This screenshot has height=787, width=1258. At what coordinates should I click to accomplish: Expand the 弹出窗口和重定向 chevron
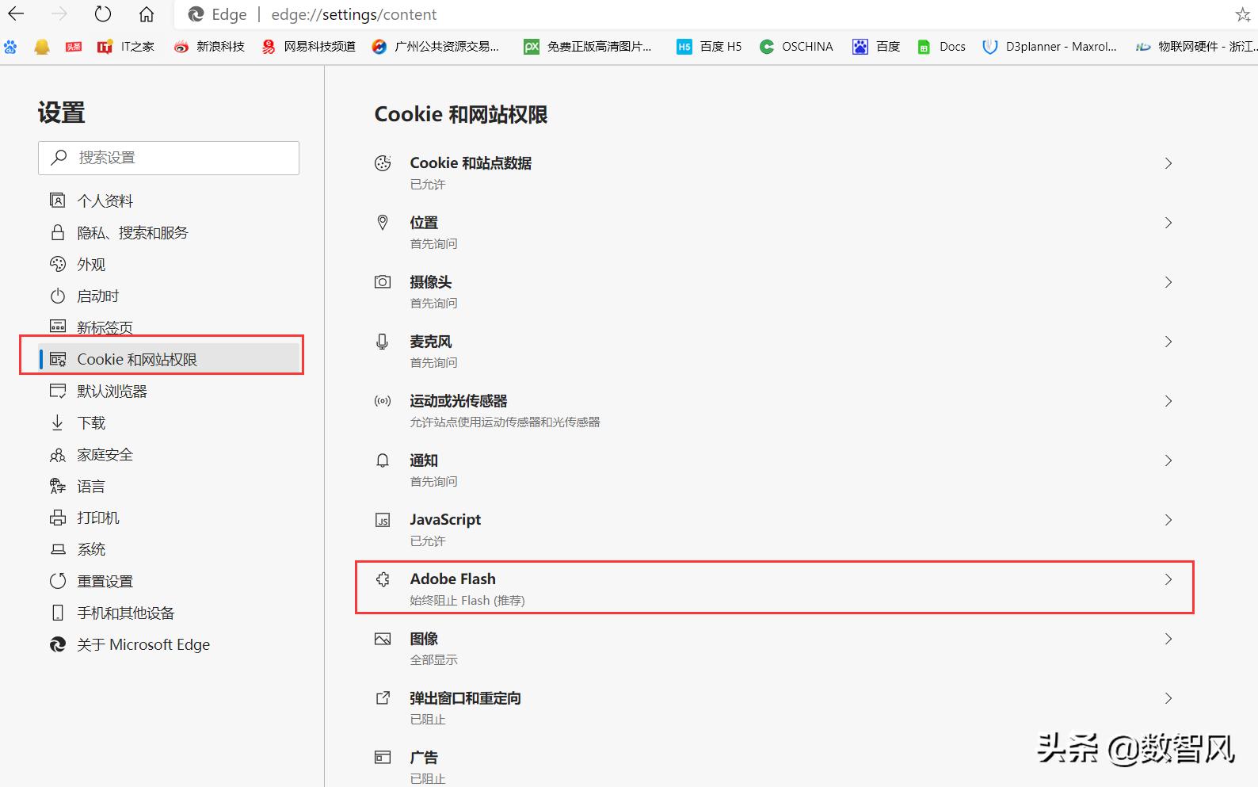(x=1168, y=698)
